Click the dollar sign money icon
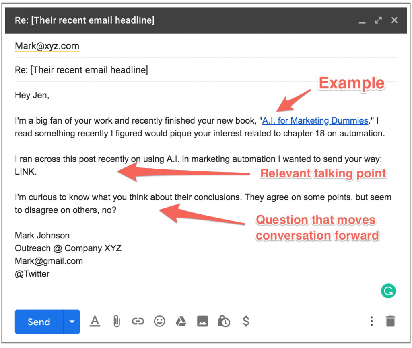 pyautogui.click(x=246, y=321)
